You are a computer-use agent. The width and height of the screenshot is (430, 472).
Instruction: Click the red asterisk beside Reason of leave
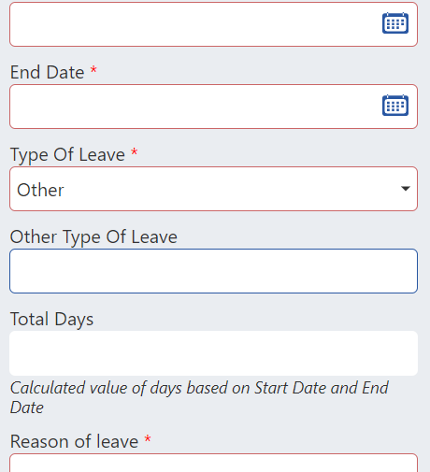pyautogui.click(x=148, y=438)
